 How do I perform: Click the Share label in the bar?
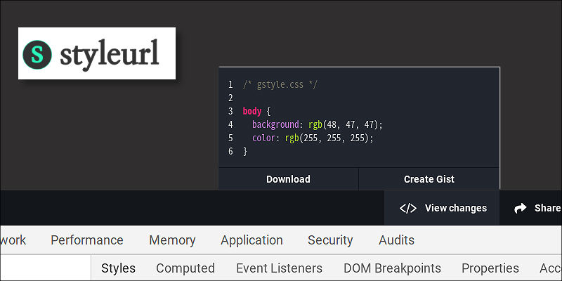pyautogui.click(x=548, y=208)
